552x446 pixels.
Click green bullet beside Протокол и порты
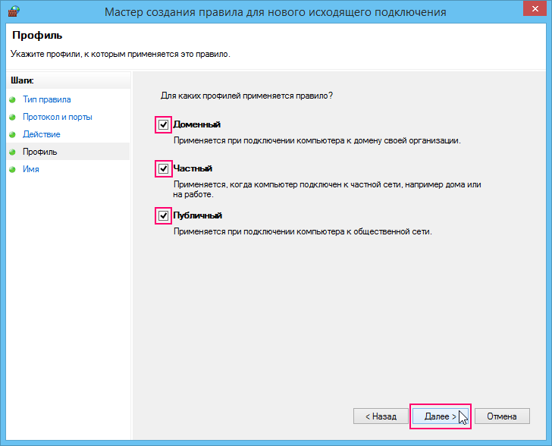(12, 117)
